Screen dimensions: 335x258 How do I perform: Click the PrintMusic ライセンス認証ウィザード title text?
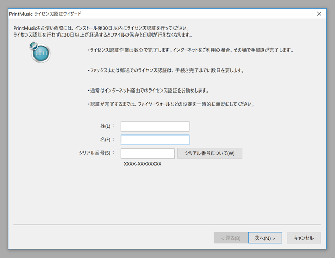(45, 14)
